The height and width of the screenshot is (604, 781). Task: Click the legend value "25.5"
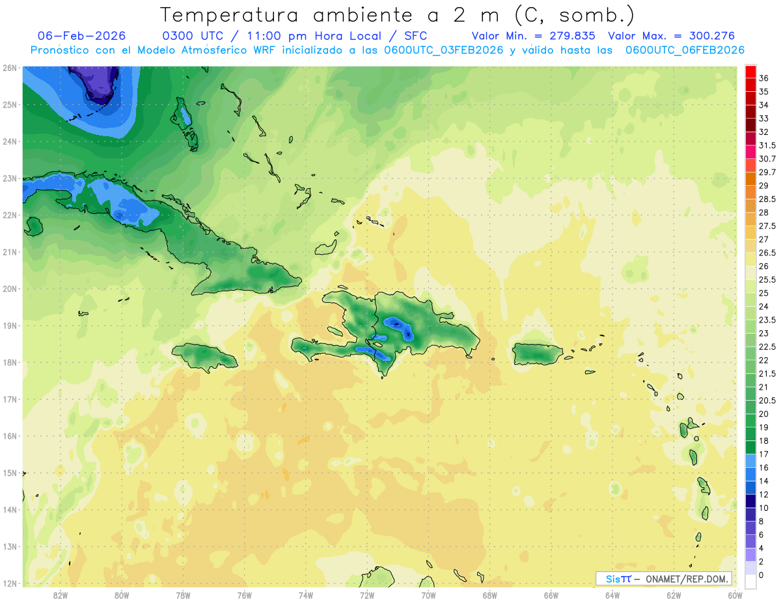coord(767,280)
